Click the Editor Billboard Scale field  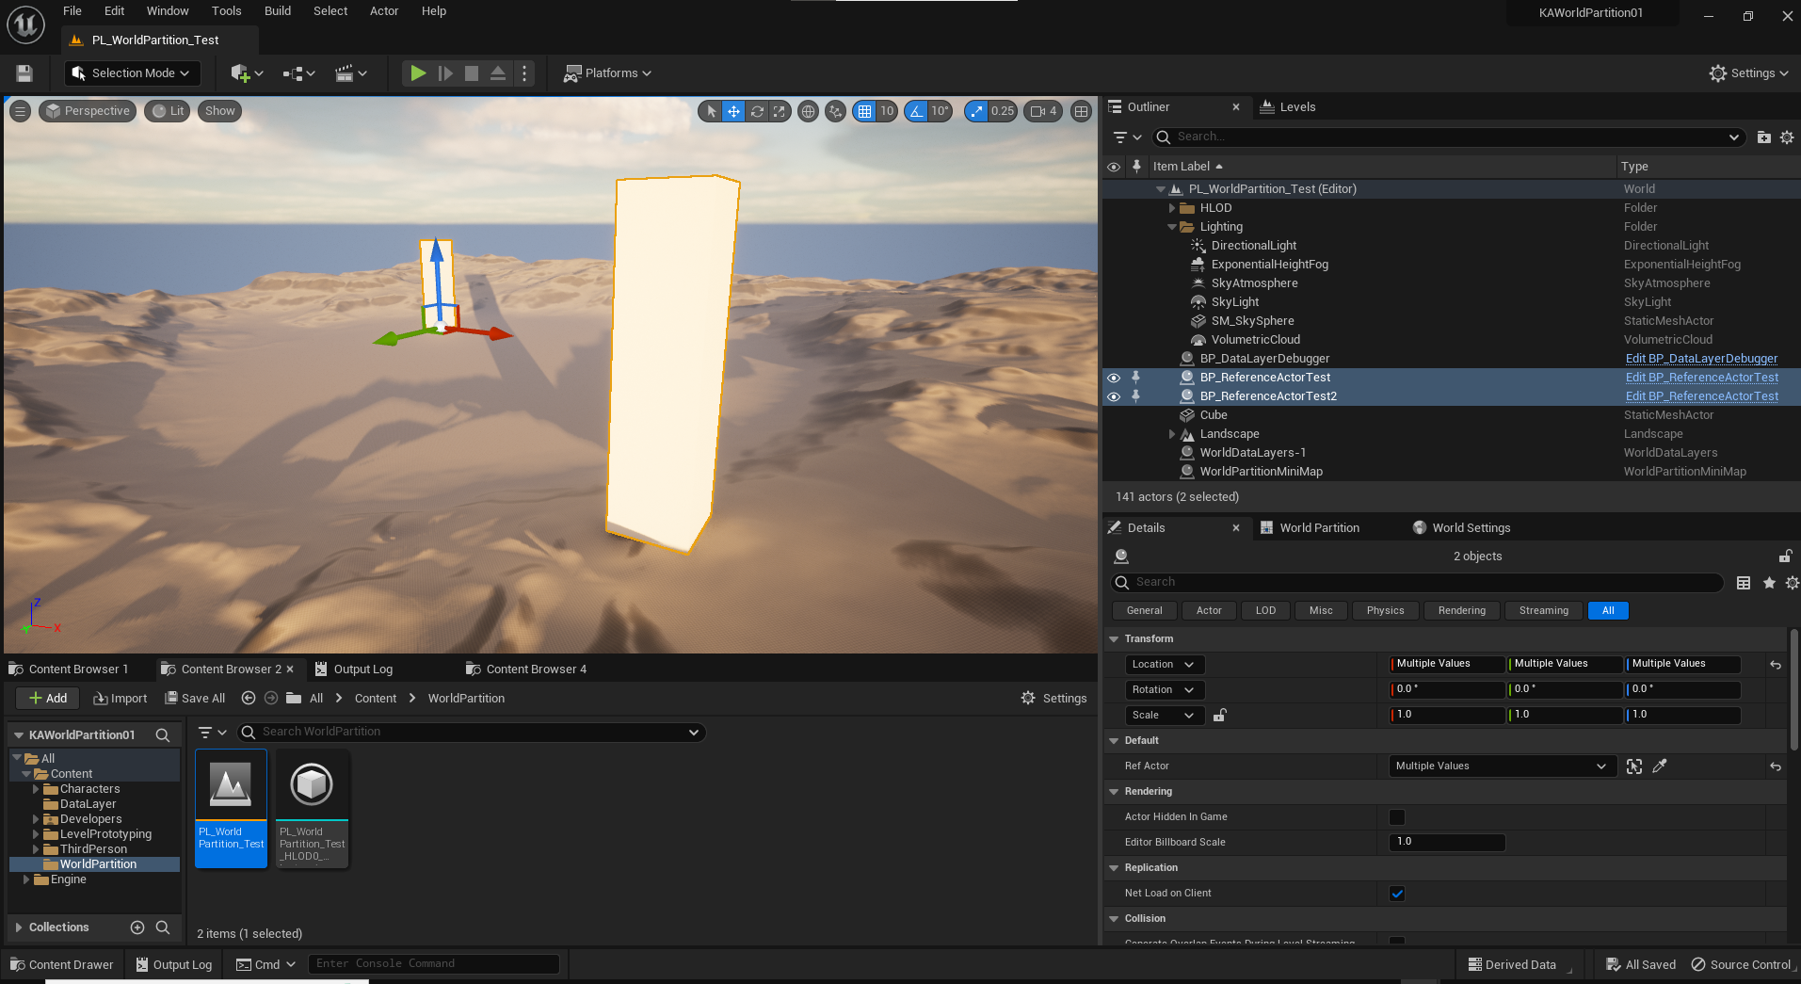click(x=1447, y=843)
